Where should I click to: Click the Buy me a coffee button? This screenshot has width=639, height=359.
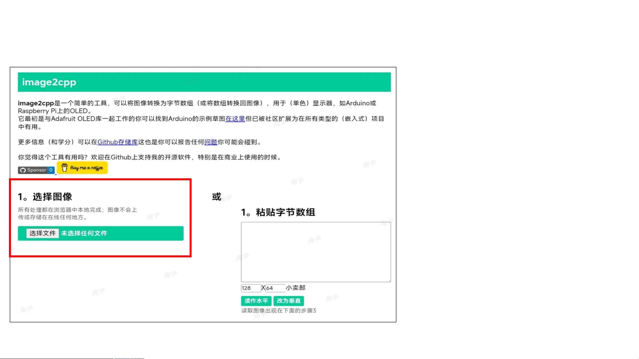tap(82, 168)
